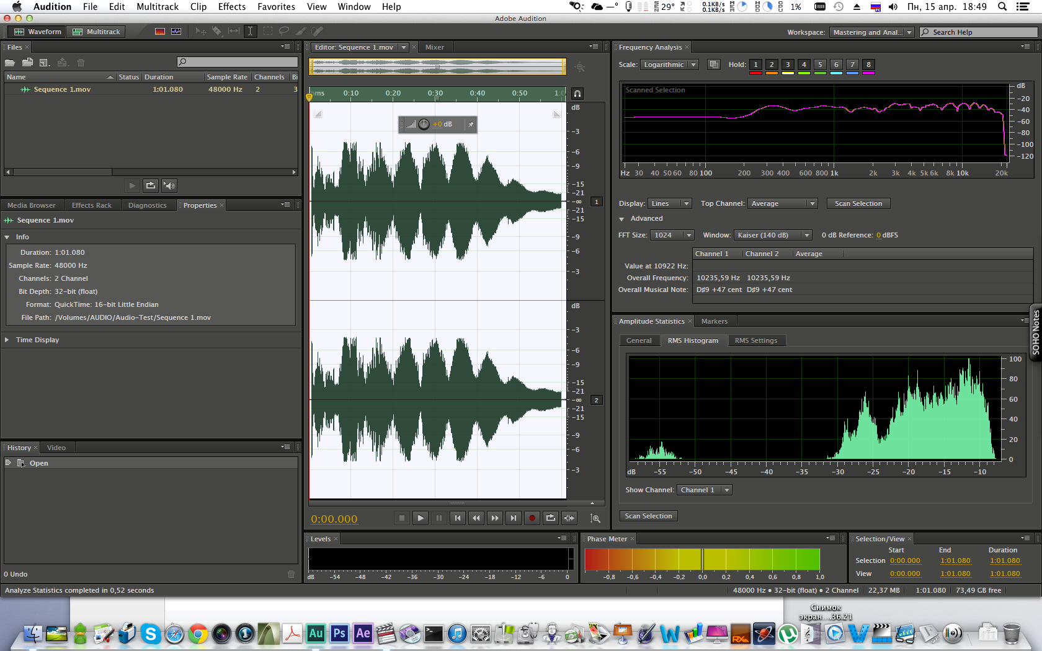Open the FFT Size dropdown
Screen dimensions: 1042x651
point(672,235)
